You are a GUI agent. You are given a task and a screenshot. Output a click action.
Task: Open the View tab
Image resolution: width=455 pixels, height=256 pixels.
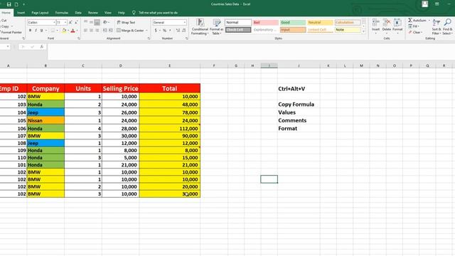point(108,13)
